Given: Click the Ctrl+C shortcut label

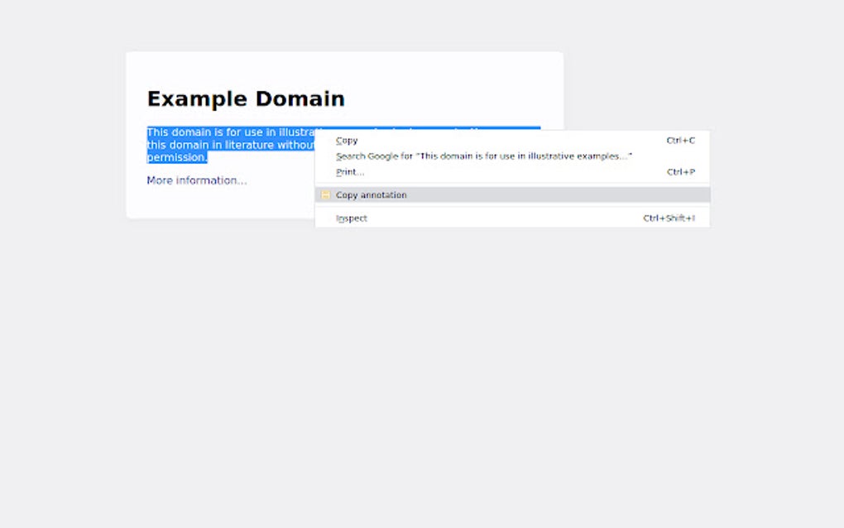Looking at the screenshot, I should coord(679,140).
